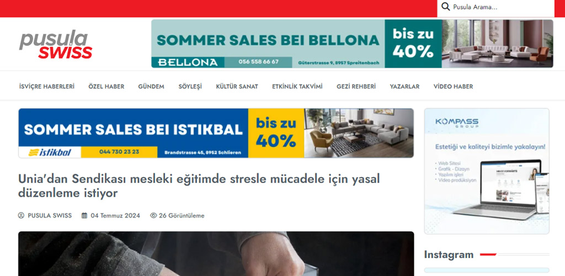Click the Kompass Group logo

(456, 123)
